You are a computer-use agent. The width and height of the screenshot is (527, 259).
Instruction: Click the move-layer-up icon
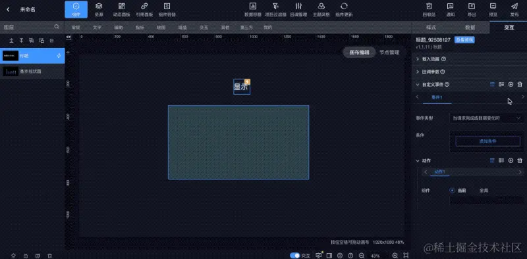[31, 41]
